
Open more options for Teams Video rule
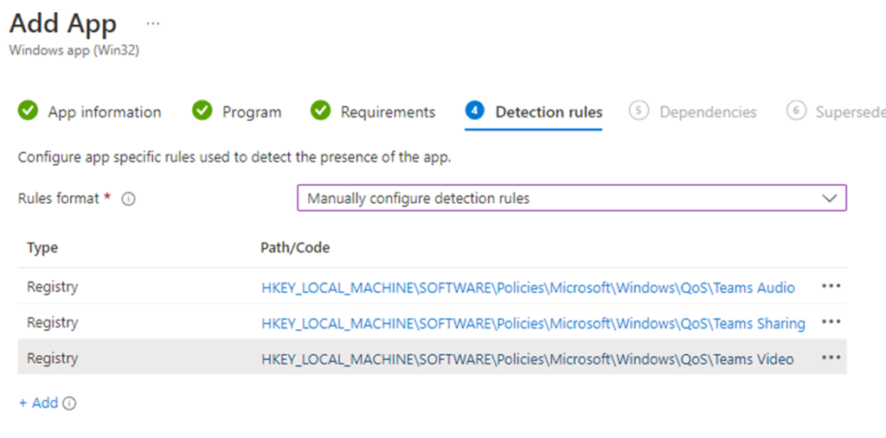point(831,359)
